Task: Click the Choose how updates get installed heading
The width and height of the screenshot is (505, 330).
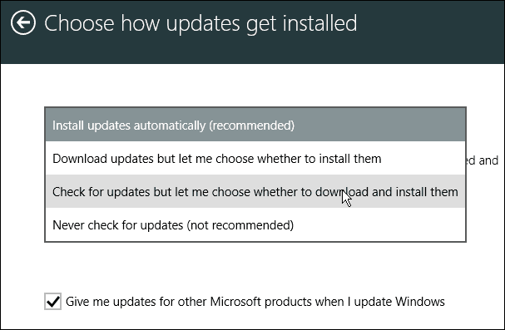Action: click(x=201, y=23)
